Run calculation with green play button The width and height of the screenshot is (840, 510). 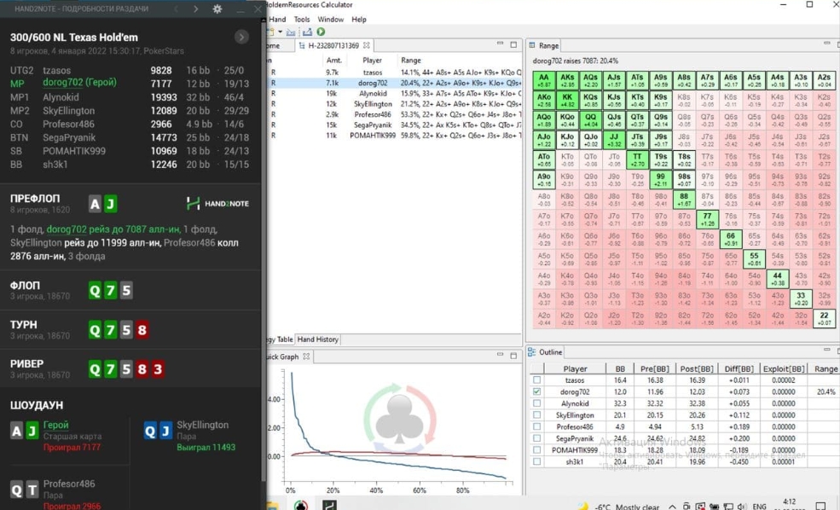[x=321, y=32]
